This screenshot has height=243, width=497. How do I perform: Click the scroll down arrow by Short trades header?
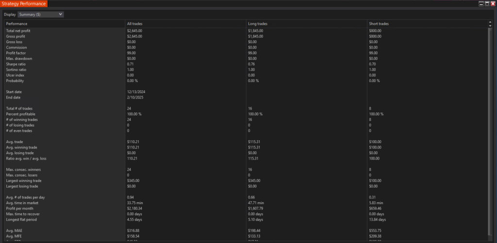pyautogui.click(x=490, y=26)
